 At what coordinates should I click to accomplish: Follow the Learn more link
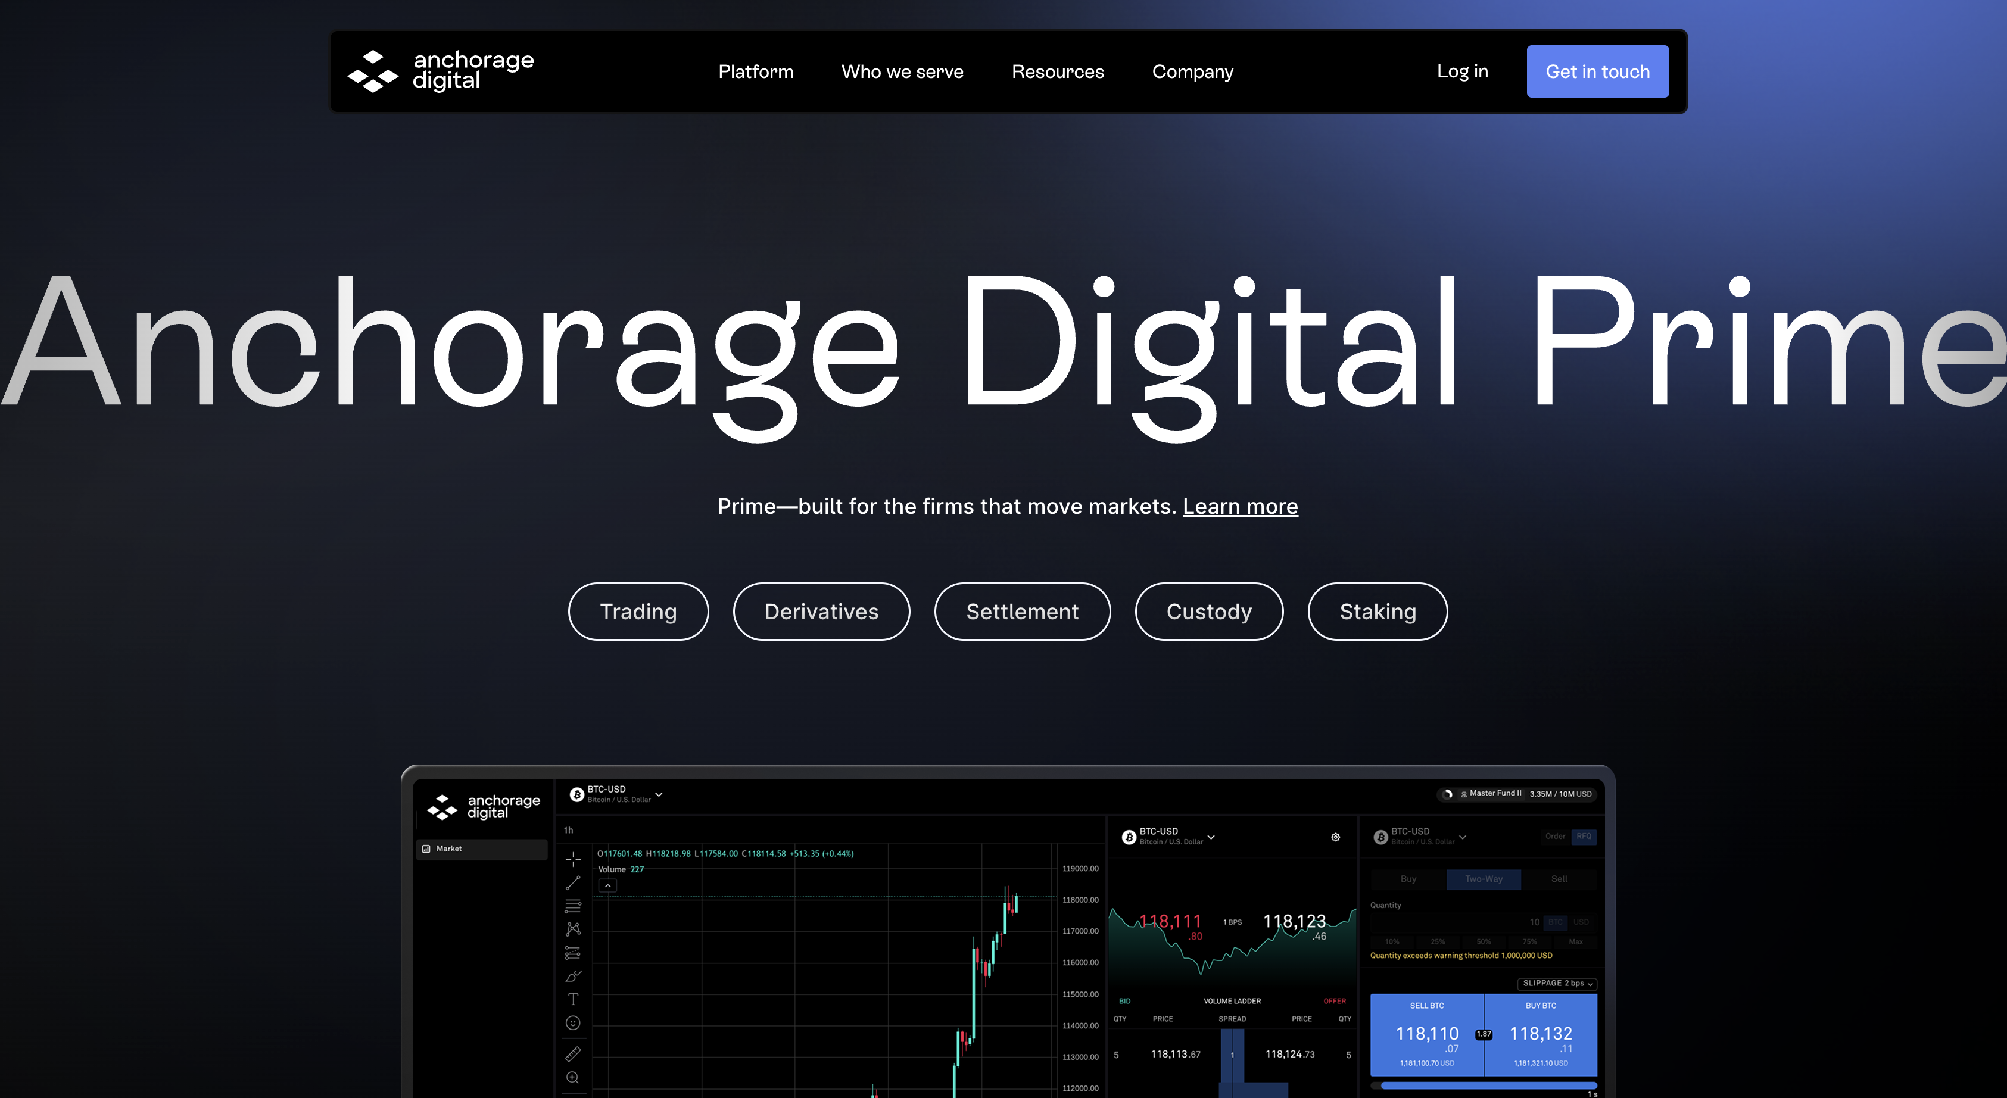point(1239,506)
